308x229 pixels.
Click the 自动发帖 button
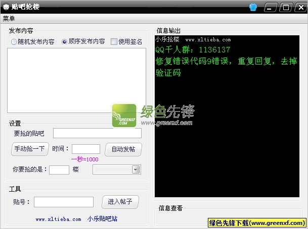(123, 149)
